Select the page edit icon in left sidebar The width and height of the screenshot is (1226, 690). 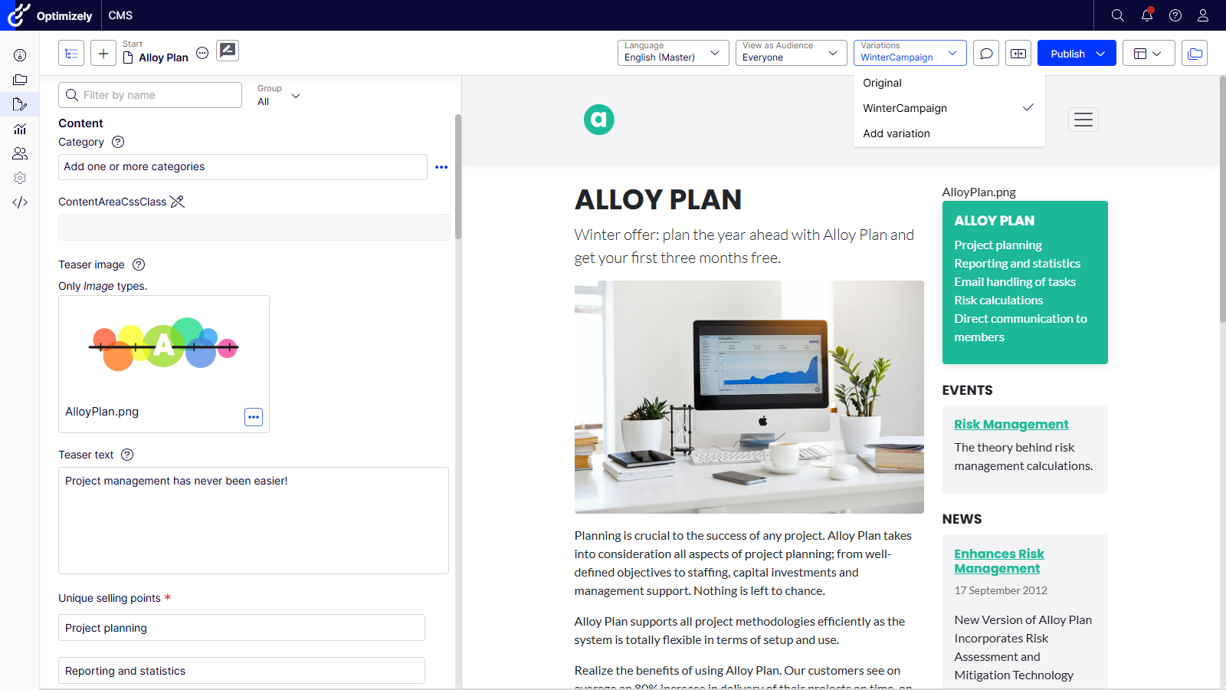coord(20,104)
